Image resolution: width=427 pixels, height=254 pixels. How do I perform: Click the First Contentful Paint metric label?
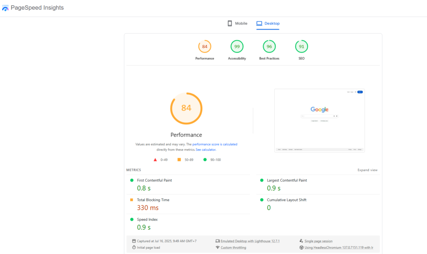154,180
